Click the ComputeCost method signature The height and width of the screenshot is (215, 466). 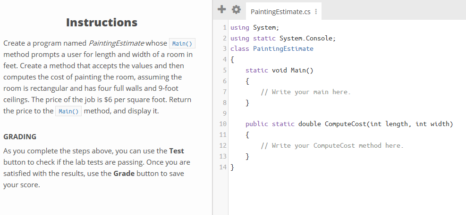pyautogui.click(x=349, y=124)
